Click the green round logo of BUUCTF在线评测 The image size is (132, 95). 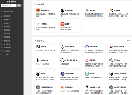111,87
